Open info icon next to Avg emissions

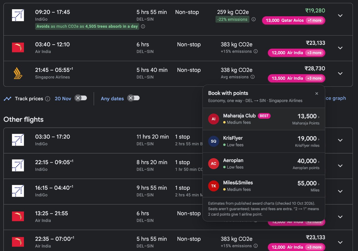coord(252,77)
